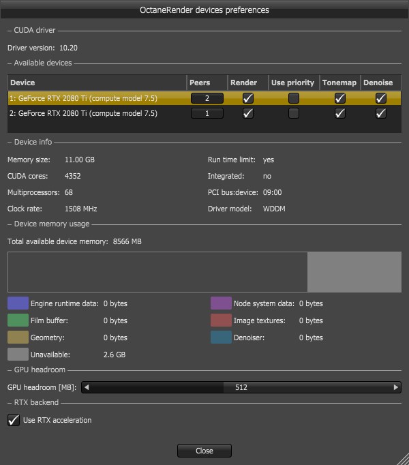Click the OctaneRender devices preferences title bar

coord(204,10)
